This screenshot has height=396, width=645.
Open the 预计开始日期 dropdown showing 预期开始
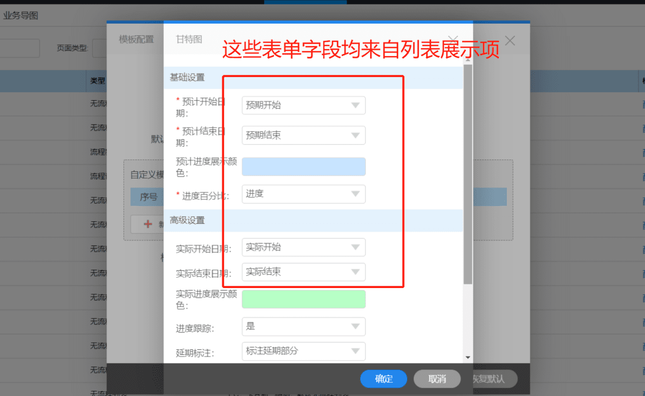point(303,106)
